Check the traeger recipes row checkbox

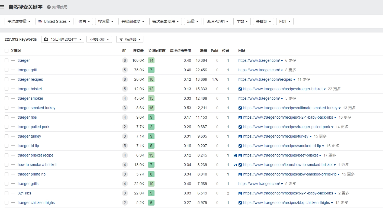[7, 79]
